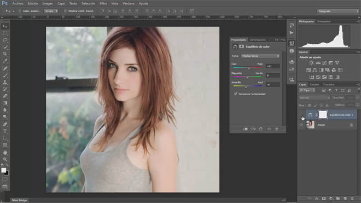Delete the adjustment via Propiedades trash icon
Viewport: 361px width, 203px height.
click(277, 129)
